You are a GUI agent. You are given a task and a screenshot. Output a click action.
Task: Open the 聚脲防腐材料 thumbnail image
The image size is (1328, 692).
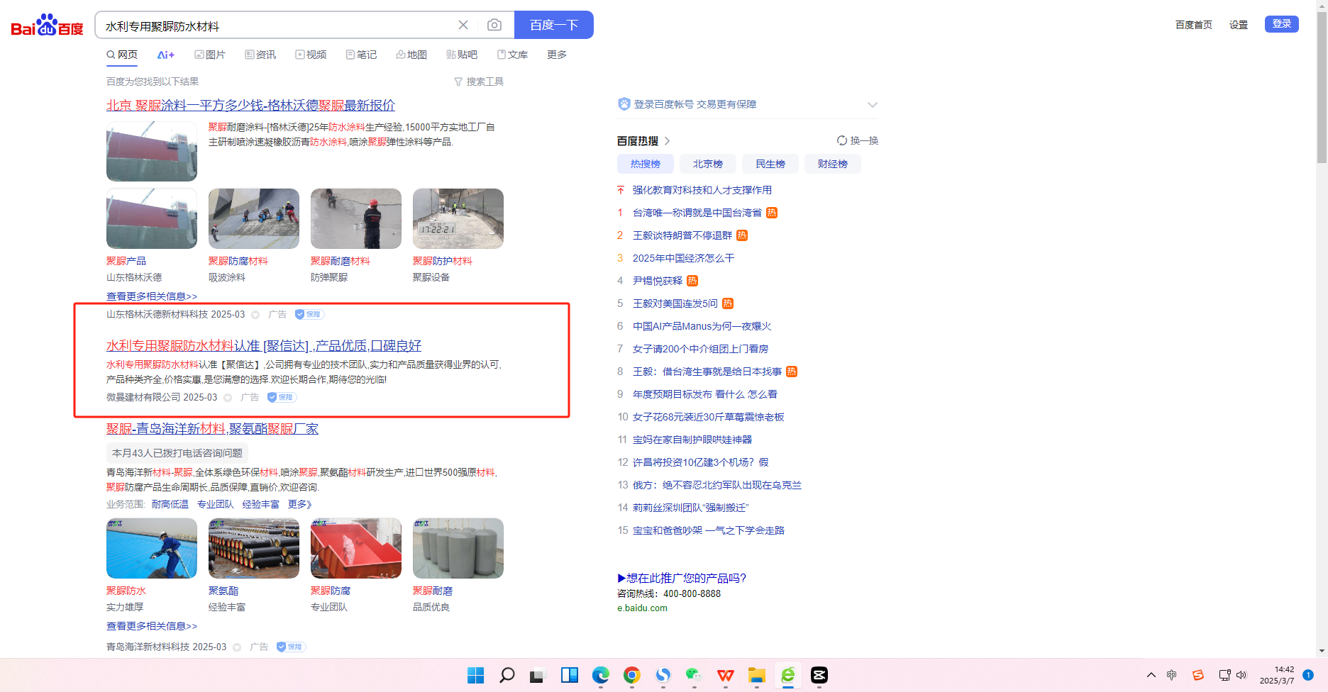tap(254, 218)
